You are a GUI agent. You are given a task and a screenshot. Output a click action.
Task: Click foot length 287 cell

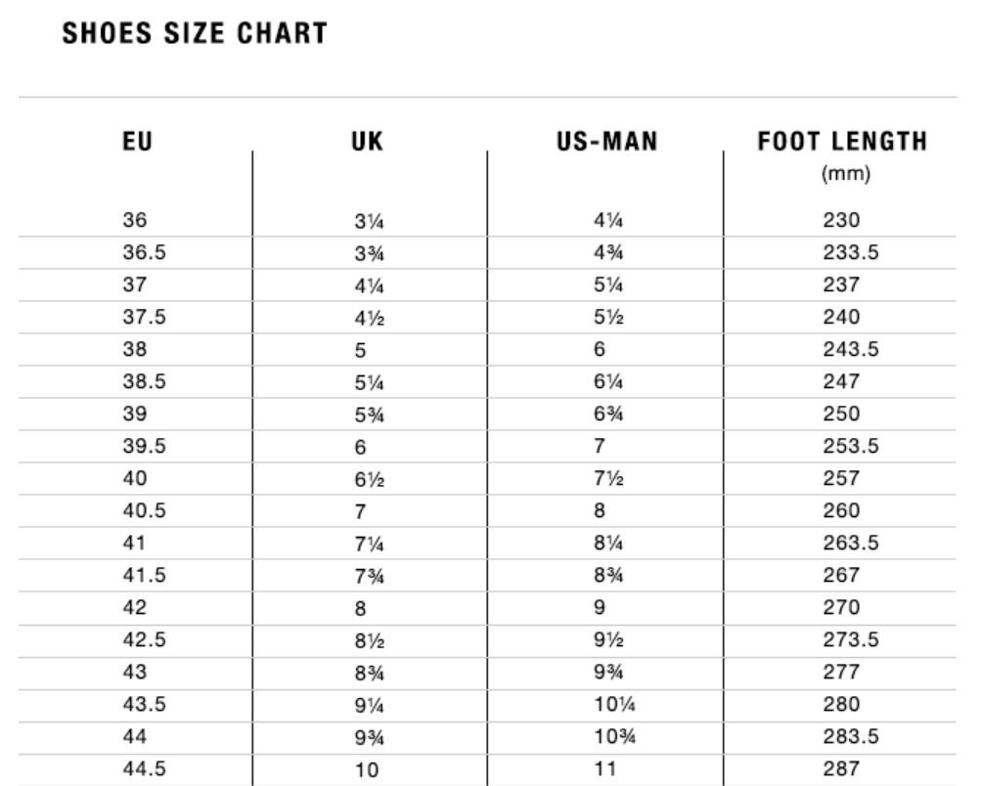point(841,768)
